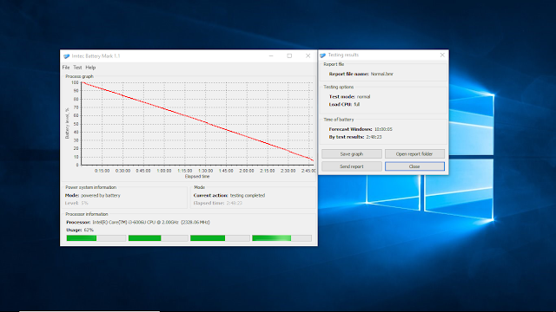Click the Send report button
This screenshot has width=556, height=312.
pos(351,166)
